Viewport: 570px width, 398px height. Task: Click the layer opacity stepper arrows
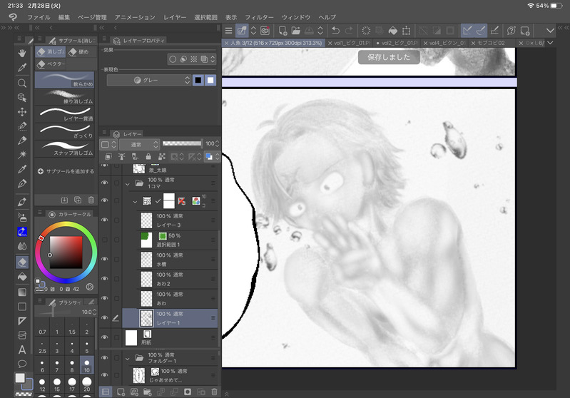pos(217,144)
